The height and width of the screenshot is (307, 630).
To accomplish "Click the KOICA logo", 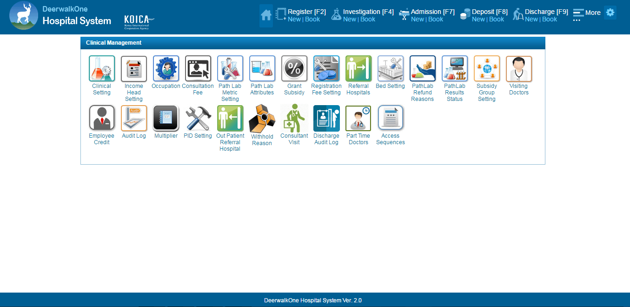I will tap(139, 21).
